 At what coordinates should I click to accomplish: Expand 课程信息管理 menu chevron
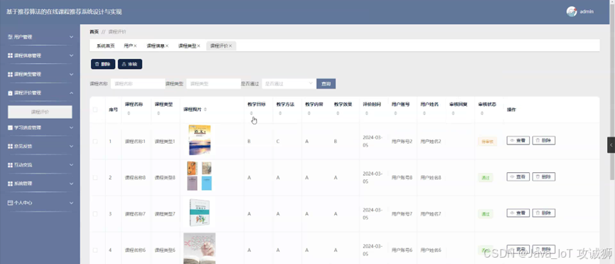click(71, 56)
